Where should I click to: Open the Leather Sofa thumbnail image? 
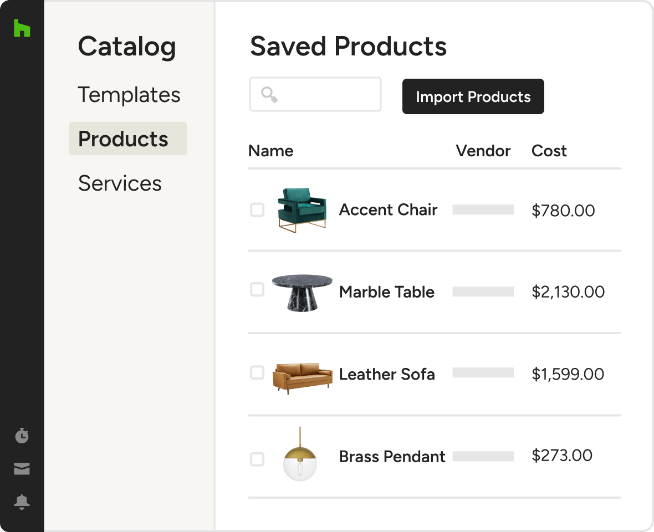click(x=303, y=377)
